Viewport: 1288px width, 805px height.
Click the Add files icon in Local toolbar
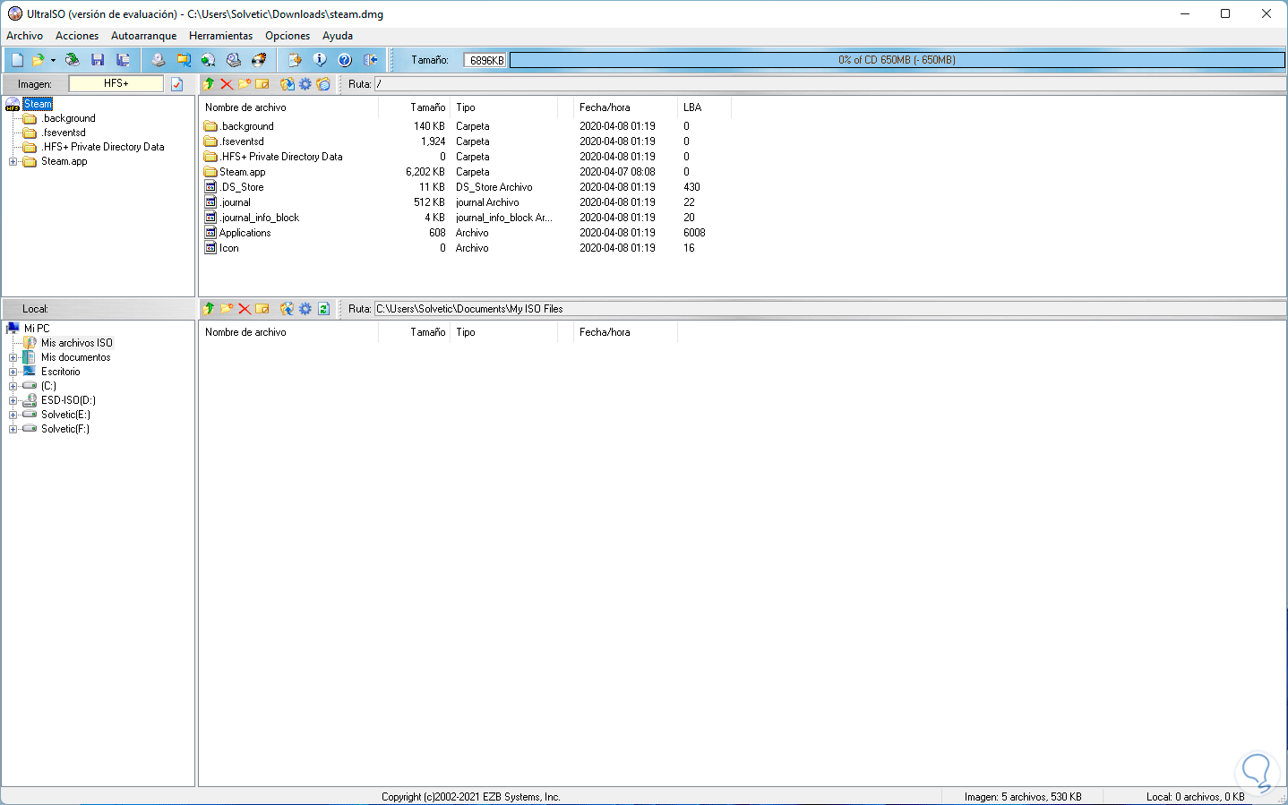point(288,309)
